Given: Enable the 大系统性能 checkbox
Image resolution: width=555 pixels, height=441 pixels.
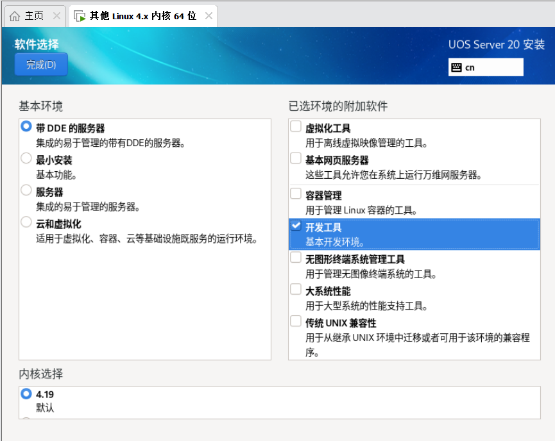Looking at the screenshot, I should [296, 289].
